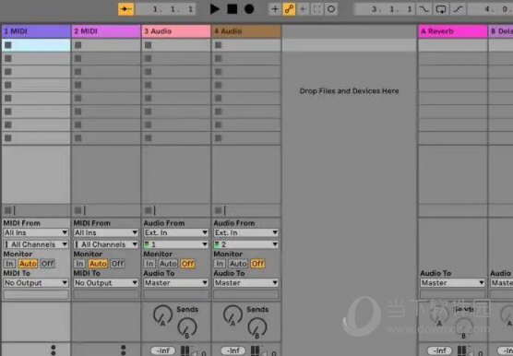Open Audio From Ext. In dropdown on 3 Audio
513x356 pixels.
(176, 232)
